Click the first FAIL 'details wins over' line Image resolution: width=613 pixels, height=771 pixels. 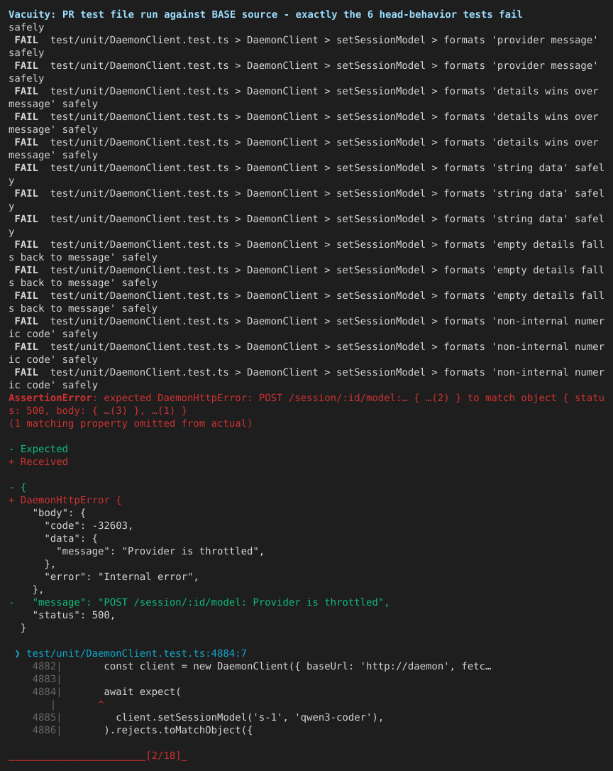click(x=306, y=91)
